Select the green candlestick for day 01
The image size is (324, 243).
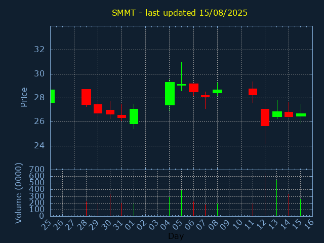click(x=134, y=116)
